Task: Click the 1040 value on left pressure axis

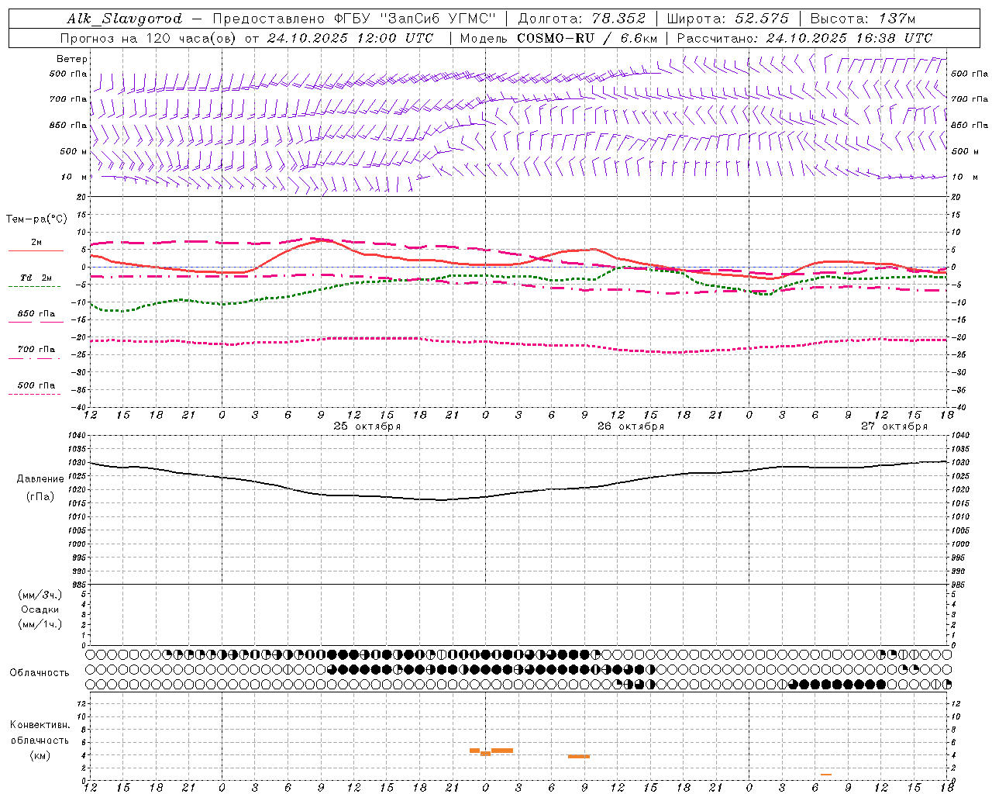Action: coord(77,436)
